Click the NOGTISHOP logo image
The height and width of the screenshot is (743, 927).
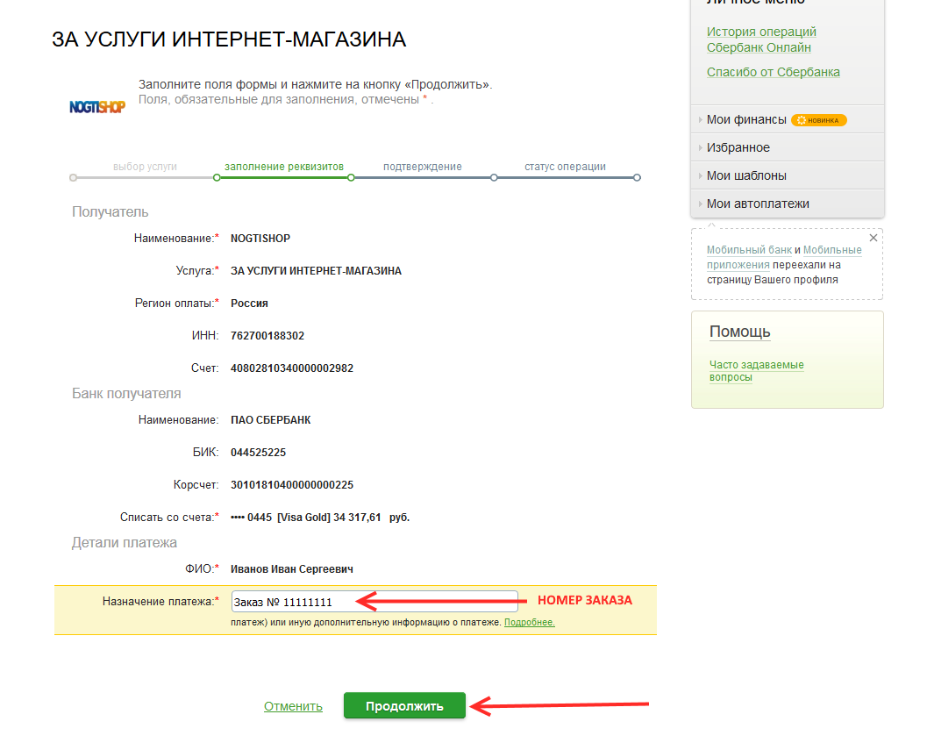tap(97, 107)
